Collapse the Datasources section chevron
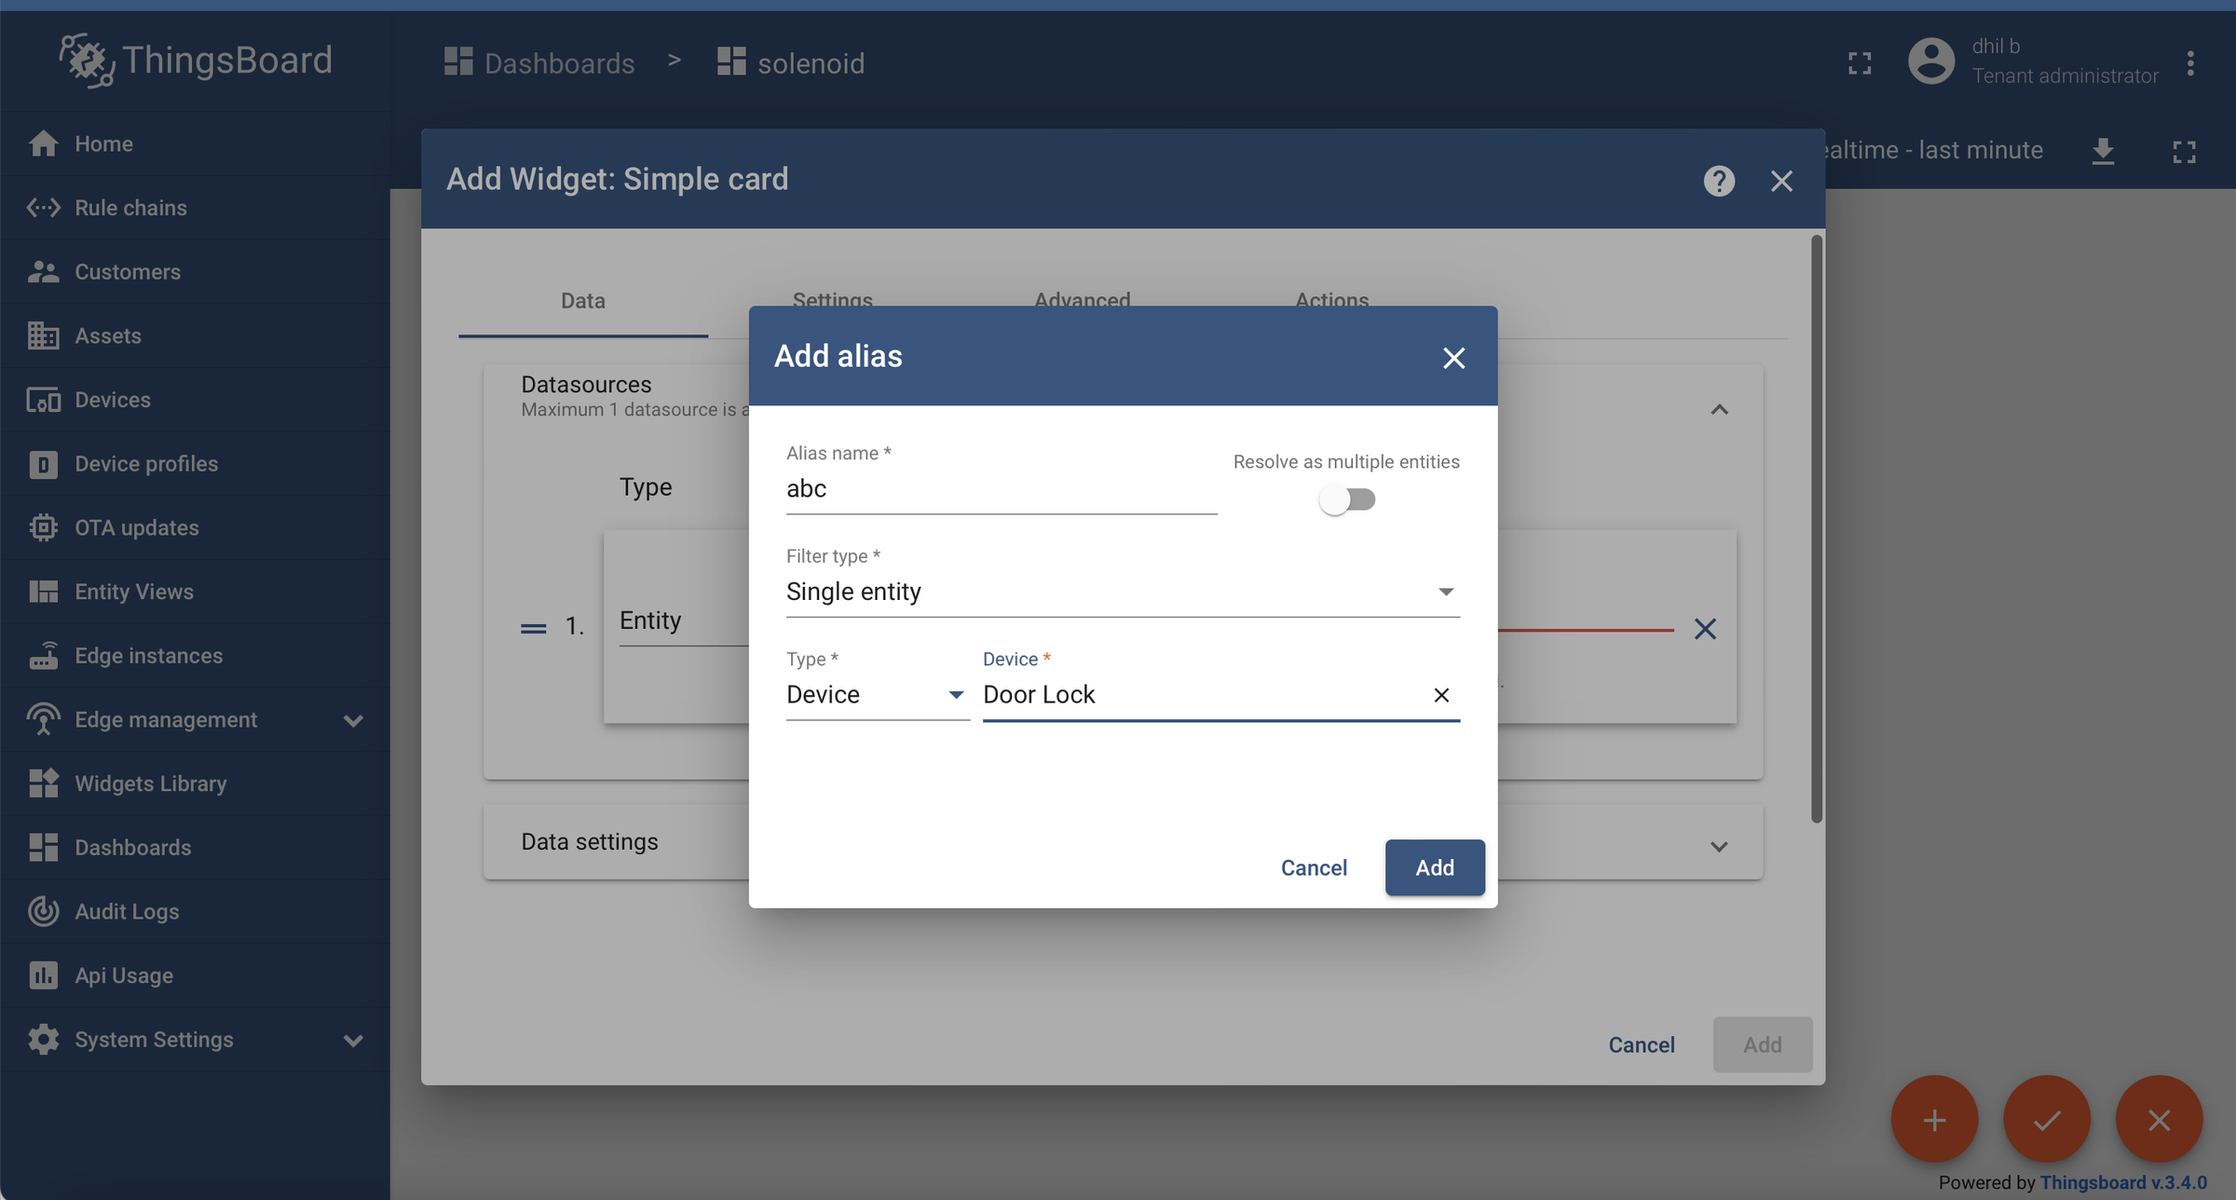The height and width of the screenshot is (1200, 2236). [1719, 410]
